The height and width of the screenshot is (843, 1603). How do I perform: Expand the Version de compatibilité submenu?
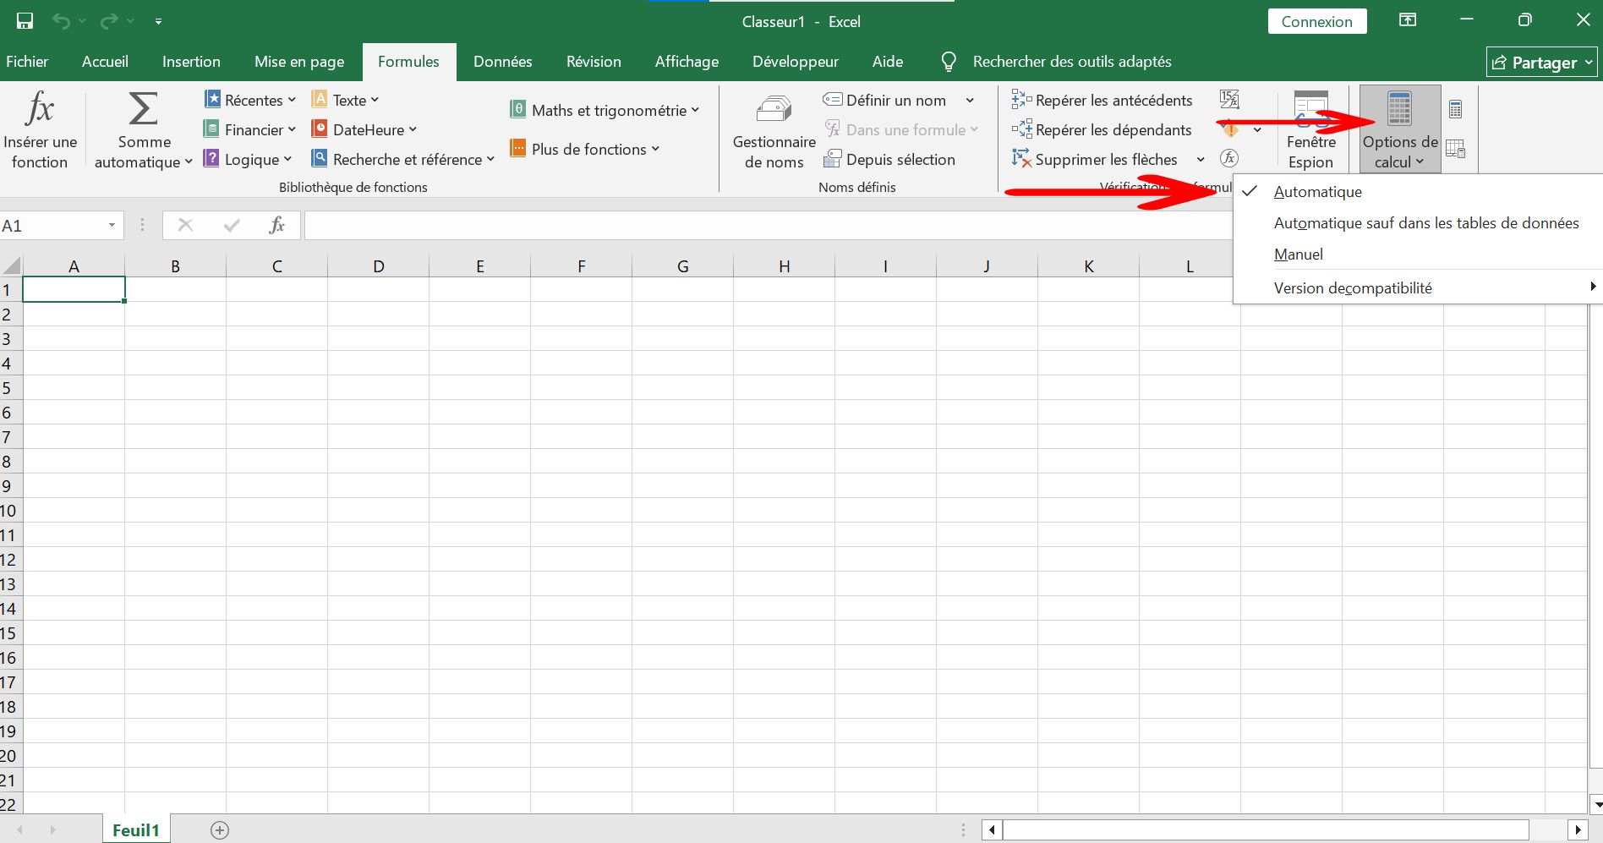(1353, 287)
